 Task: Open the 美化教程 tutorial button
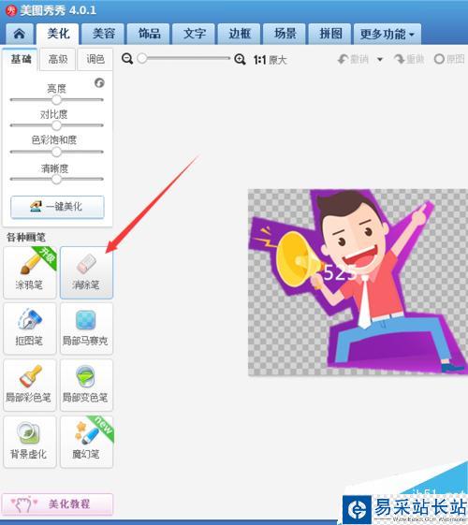(57, 503)
